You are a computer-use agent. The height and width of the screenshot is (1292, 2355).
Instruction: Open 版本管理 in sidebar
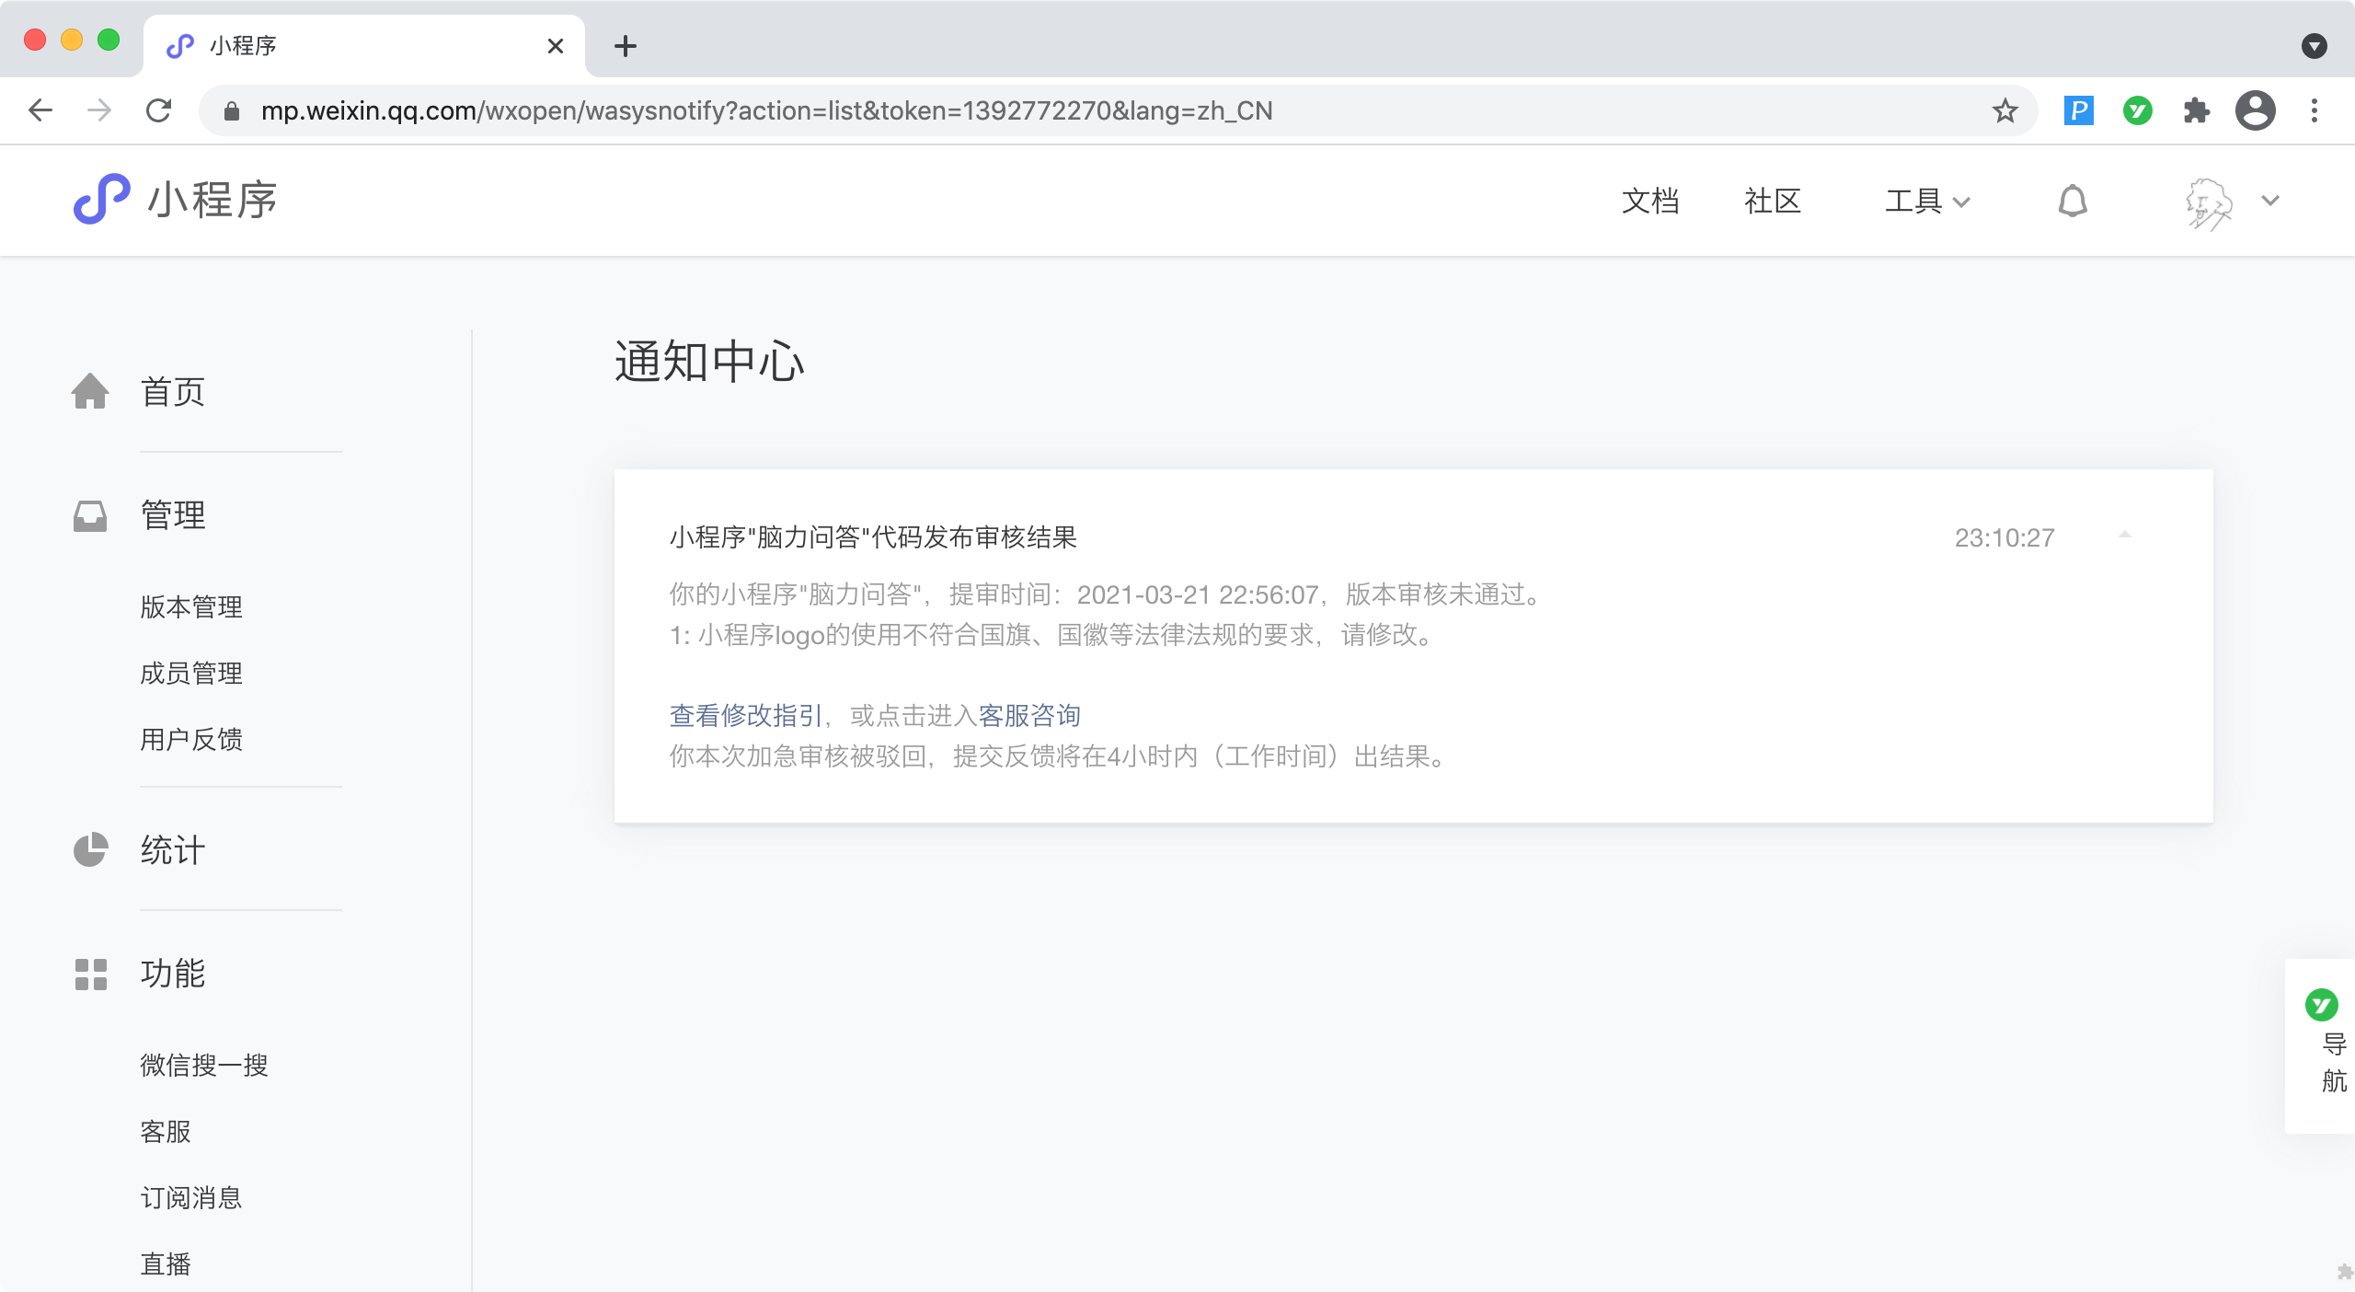click(x=191, y=606)
